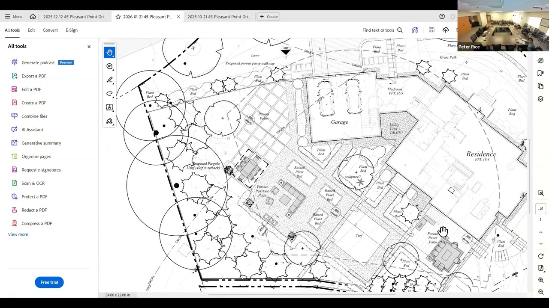
Task: Choose Request e-signatures
Action: click(x=41, y=170)
